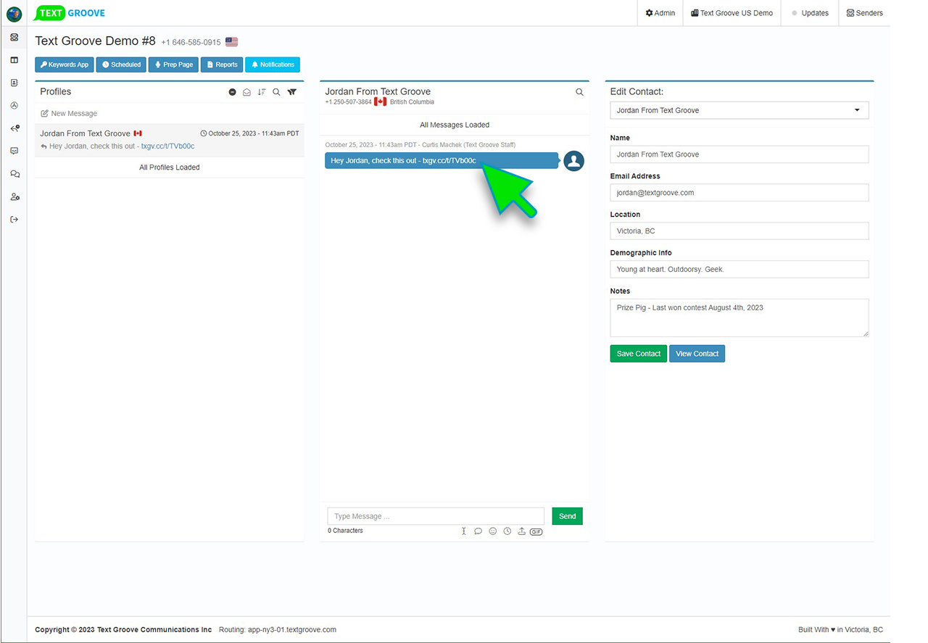Screen dimensions: 928x643
Task: Click New Message in Profiles panel
Action: 69,114
